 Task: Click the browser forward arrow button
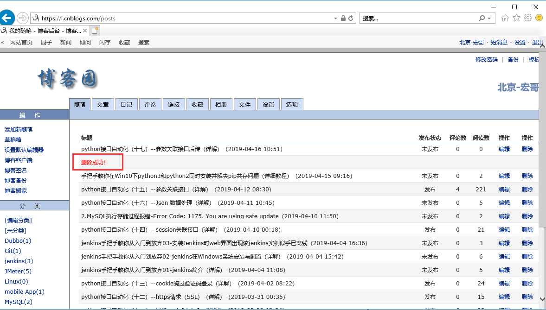point(23,18)
